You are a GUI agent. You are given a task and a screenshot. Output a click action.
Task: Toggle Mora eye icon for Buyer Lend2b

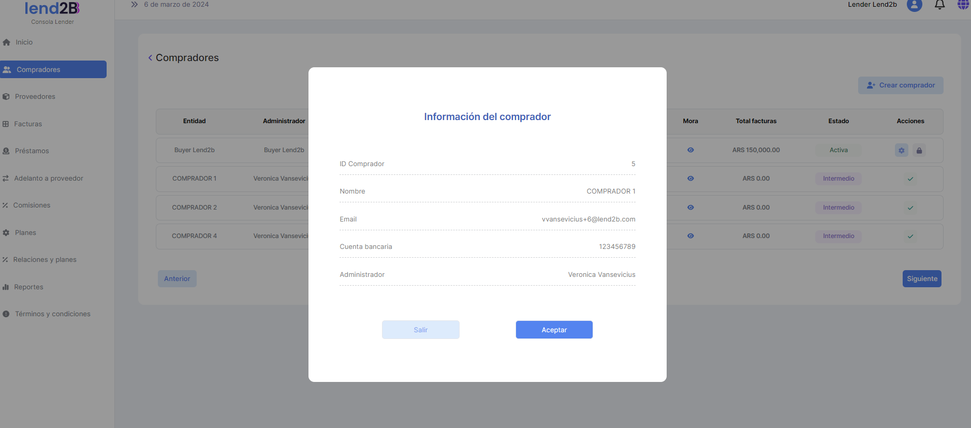tap(690, 150)
